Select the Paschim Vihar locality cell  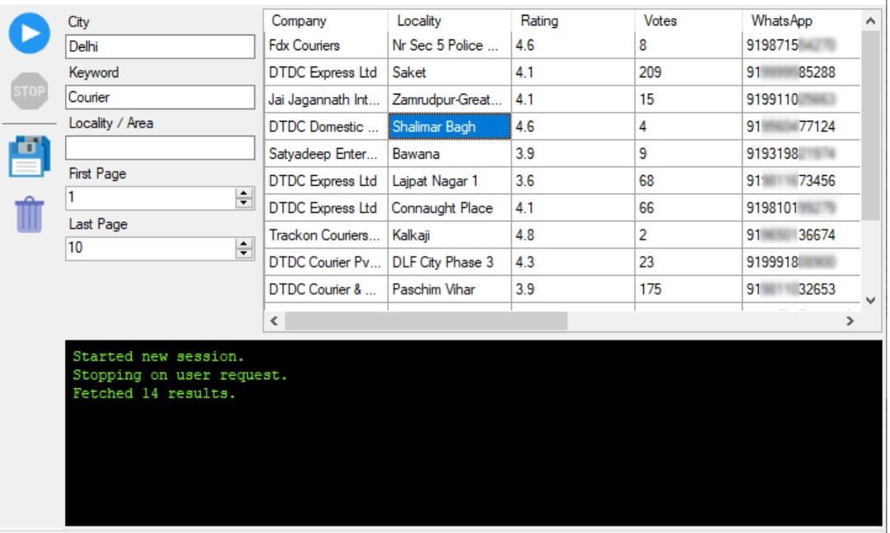pos(450,290)
